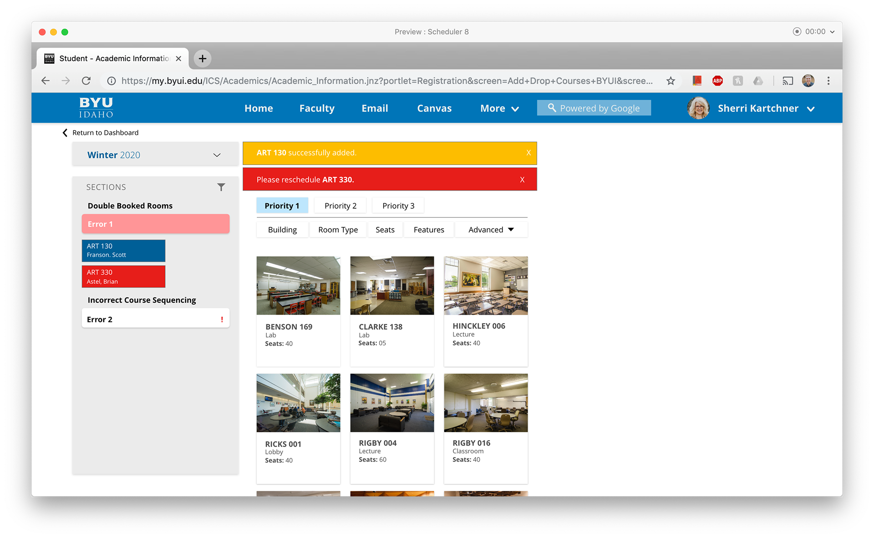Image resolution: width=874 pixels, height=538 pixels.
Task: Click the BYU Idaho logo
Action: (x=96, y=108)
